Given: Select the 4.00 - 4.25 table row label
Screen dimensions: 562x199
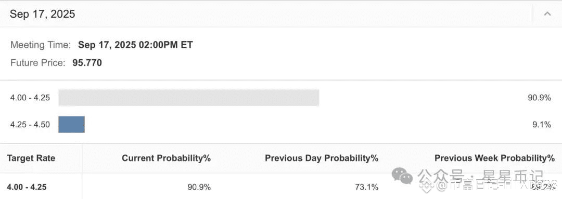Looking at the screenshot, I should [x=27, y=187].
